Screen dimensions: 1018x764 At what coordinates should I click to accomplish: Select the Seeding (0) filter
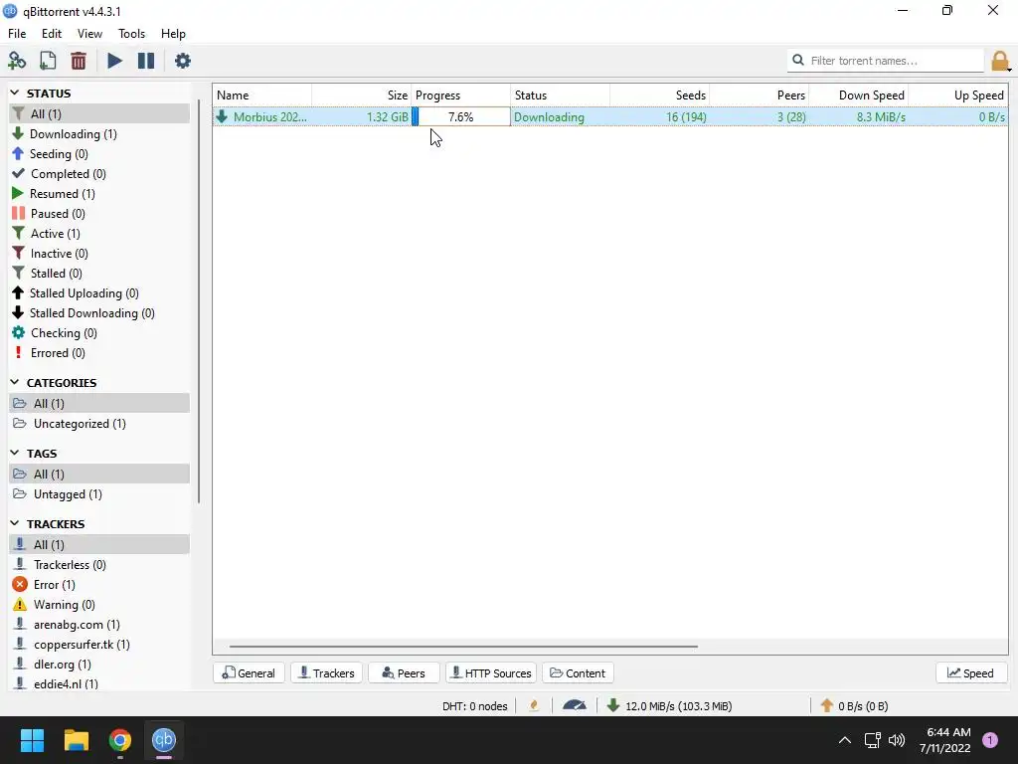tap(100, 154)
